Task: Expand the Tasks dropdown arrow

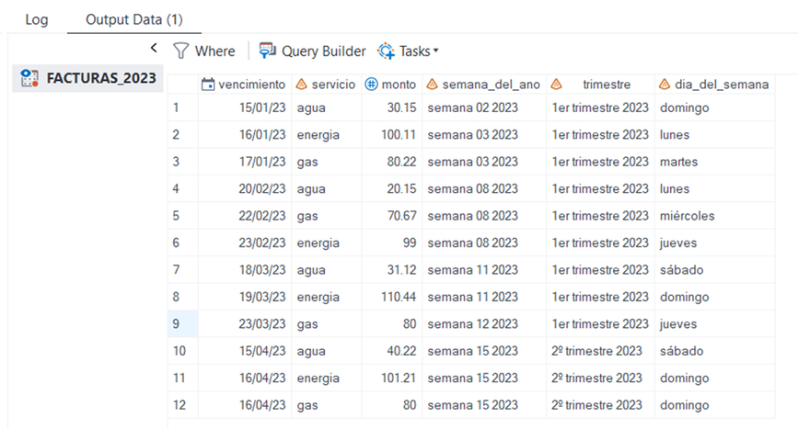Action: (x=435, y=51)
